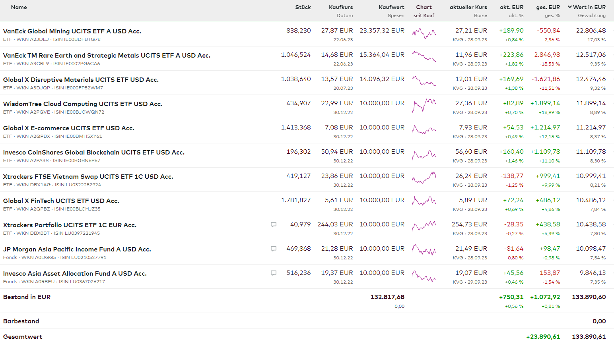Viewport: 614px width, 342px height.
Task: Open Global X Disruptive Materials UCITS ETF
Action: (x=81, y=80)
